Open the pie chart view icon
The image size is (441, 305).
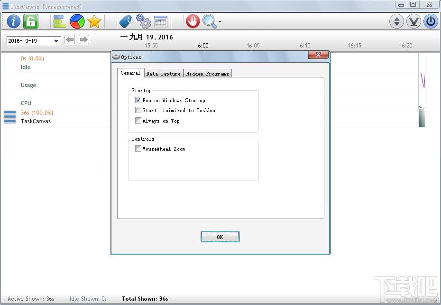pos(77,21)
